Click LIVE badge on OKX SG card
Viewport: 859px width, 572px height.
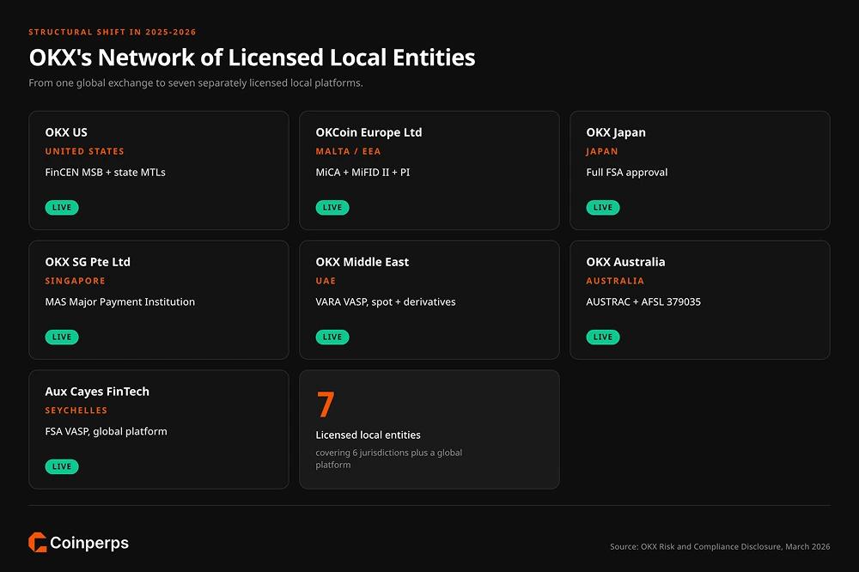tap(62, 337)
